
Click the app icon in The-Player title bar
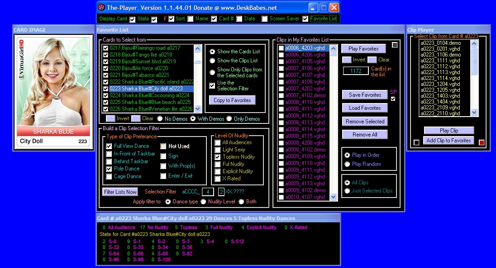coord(102,8)
